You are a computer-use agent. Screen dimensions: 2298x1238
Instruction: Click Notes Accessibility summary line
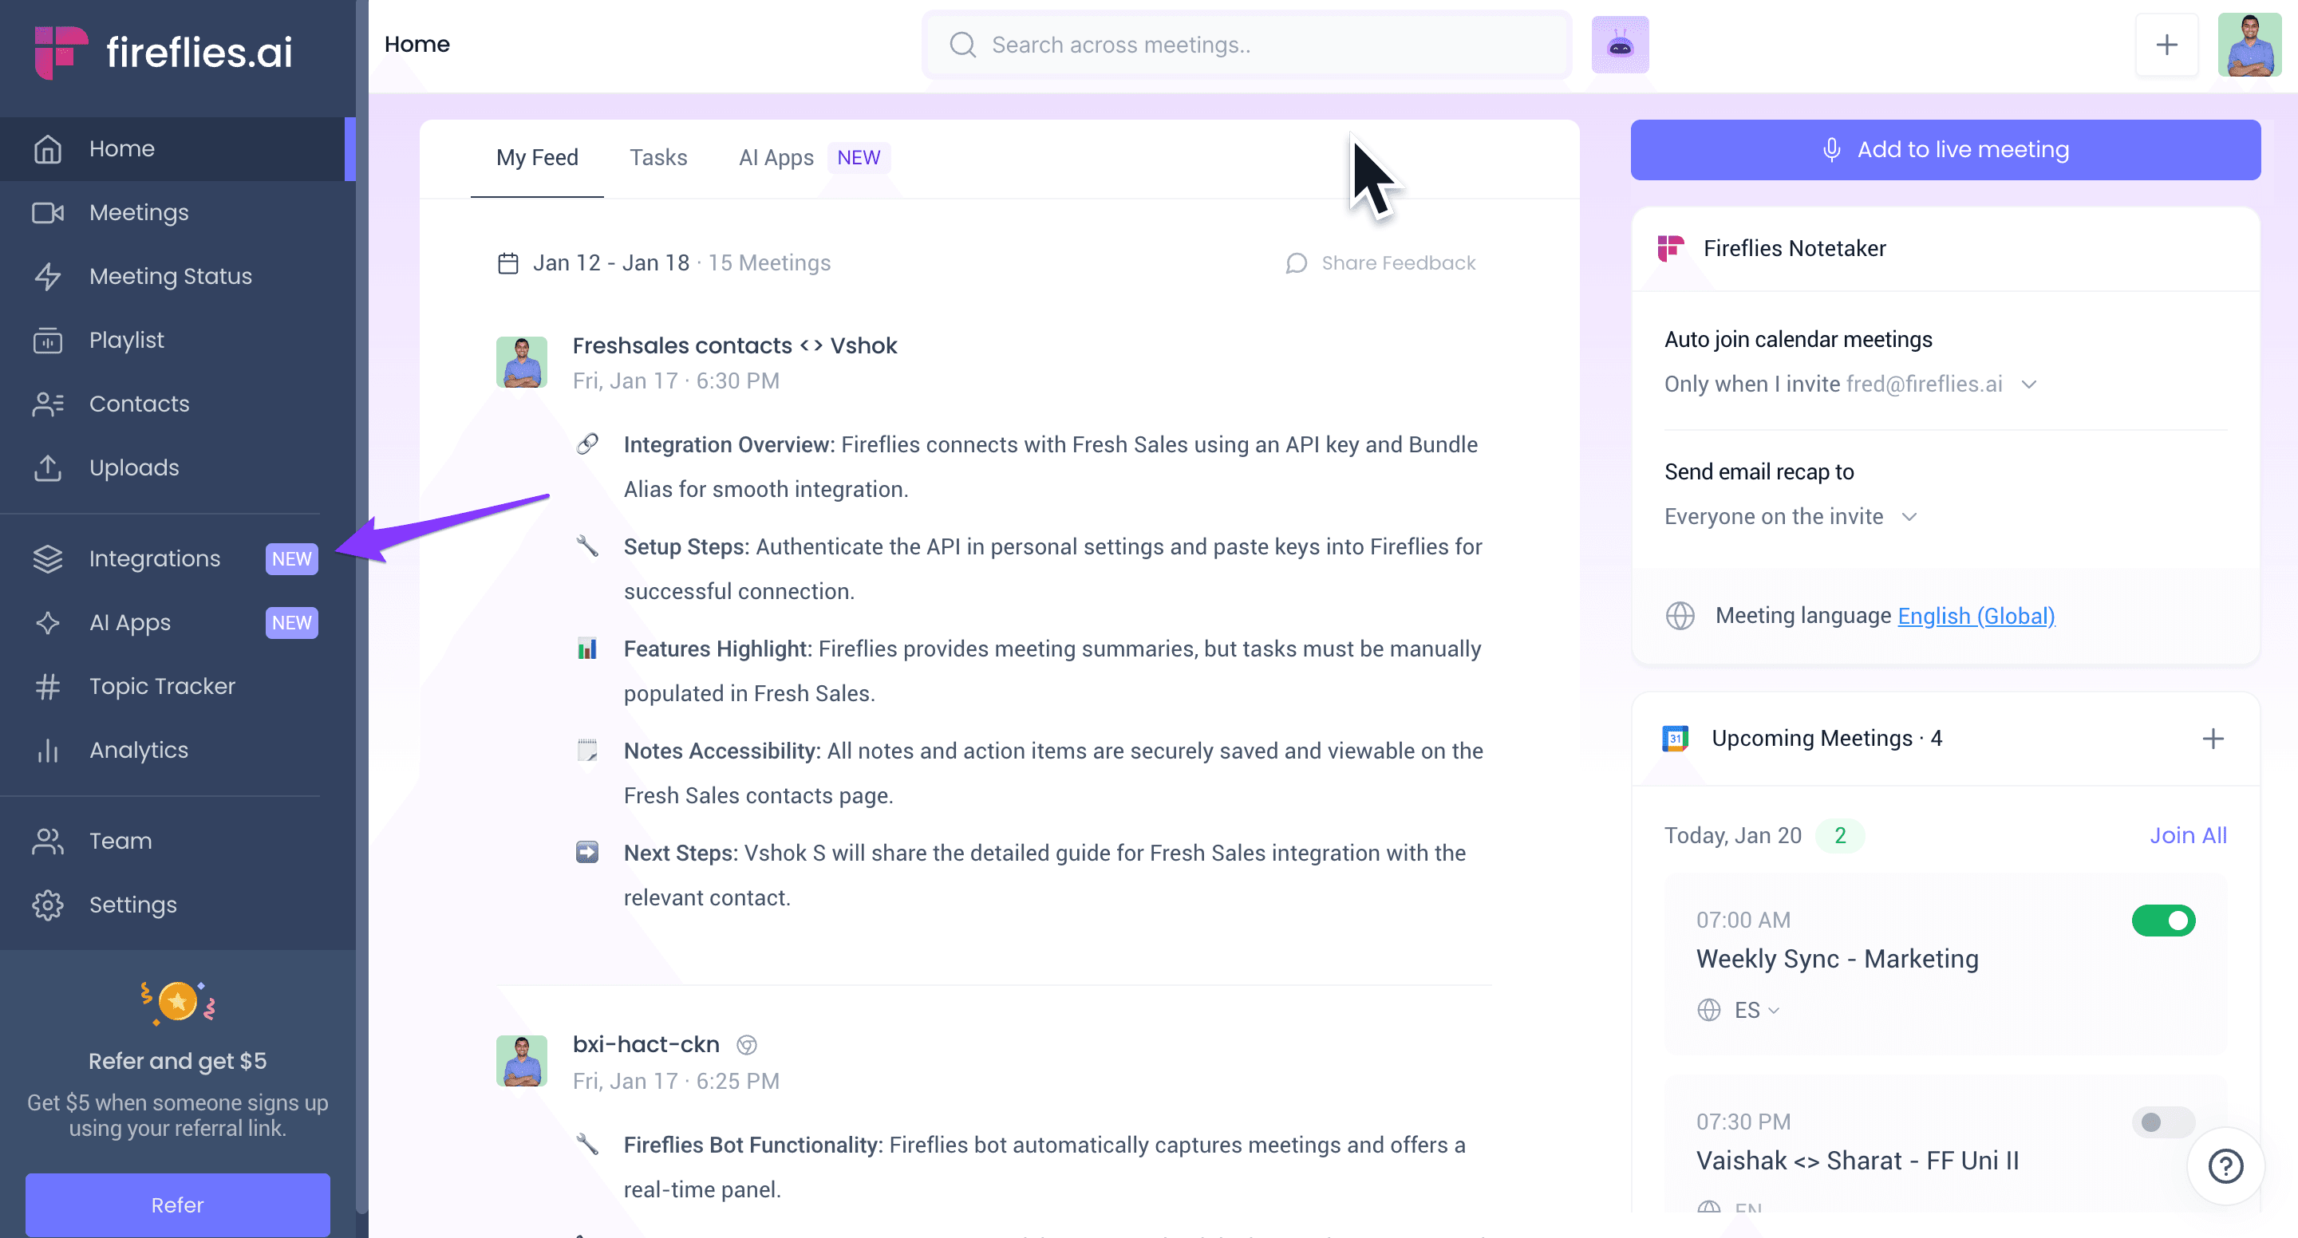1052,773
